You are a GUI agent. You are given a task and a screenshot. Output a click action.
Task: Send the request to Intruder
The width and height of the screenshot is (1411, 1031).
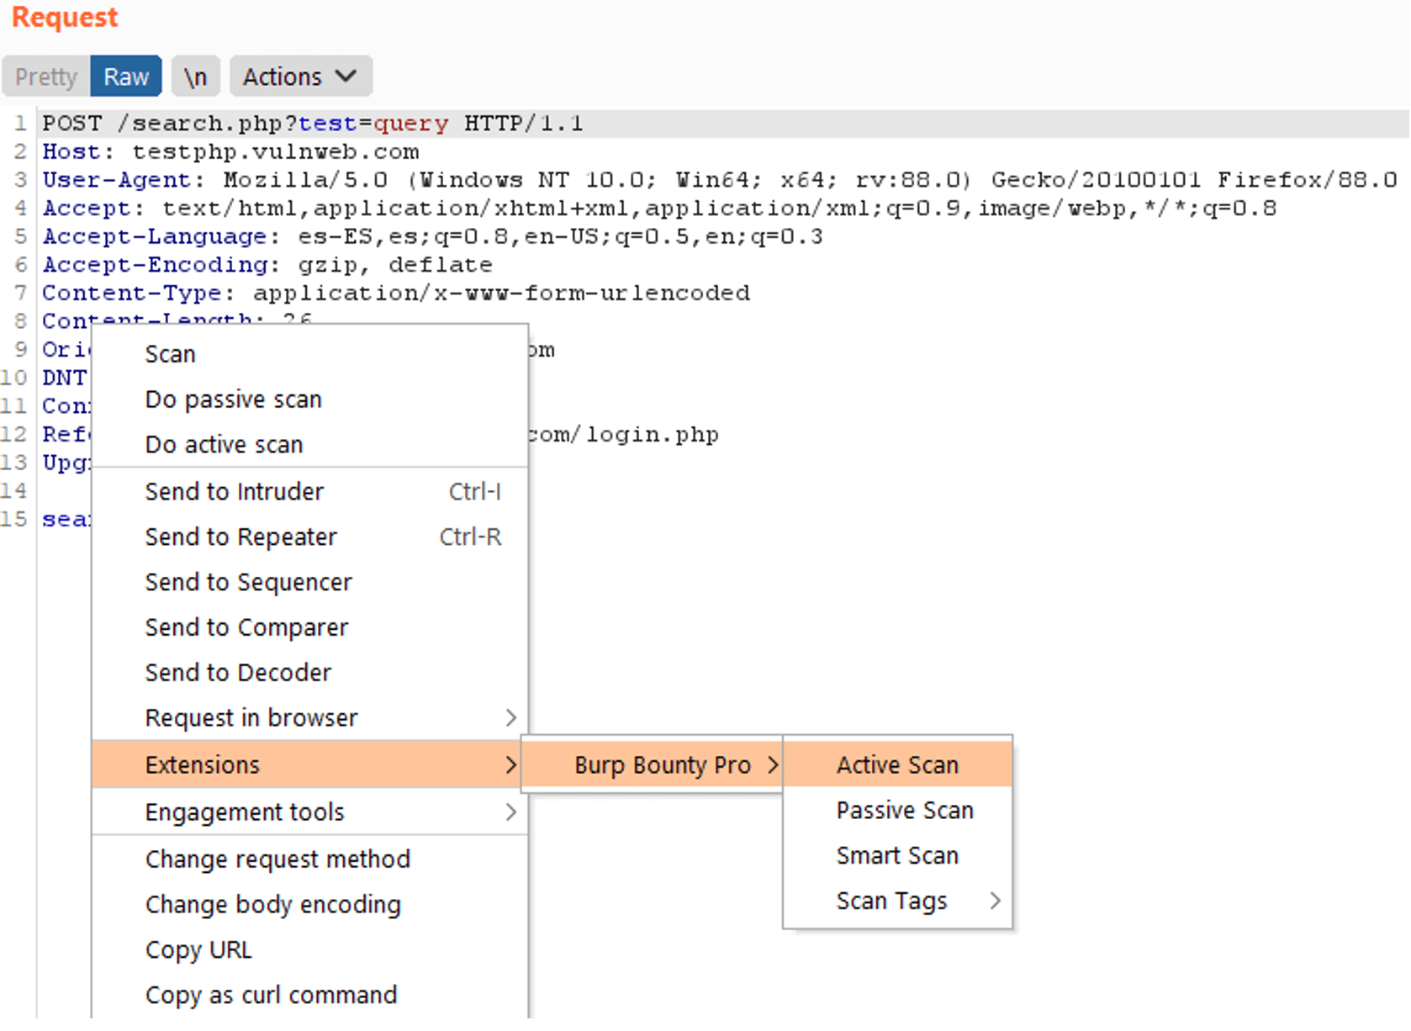[234, 491]
